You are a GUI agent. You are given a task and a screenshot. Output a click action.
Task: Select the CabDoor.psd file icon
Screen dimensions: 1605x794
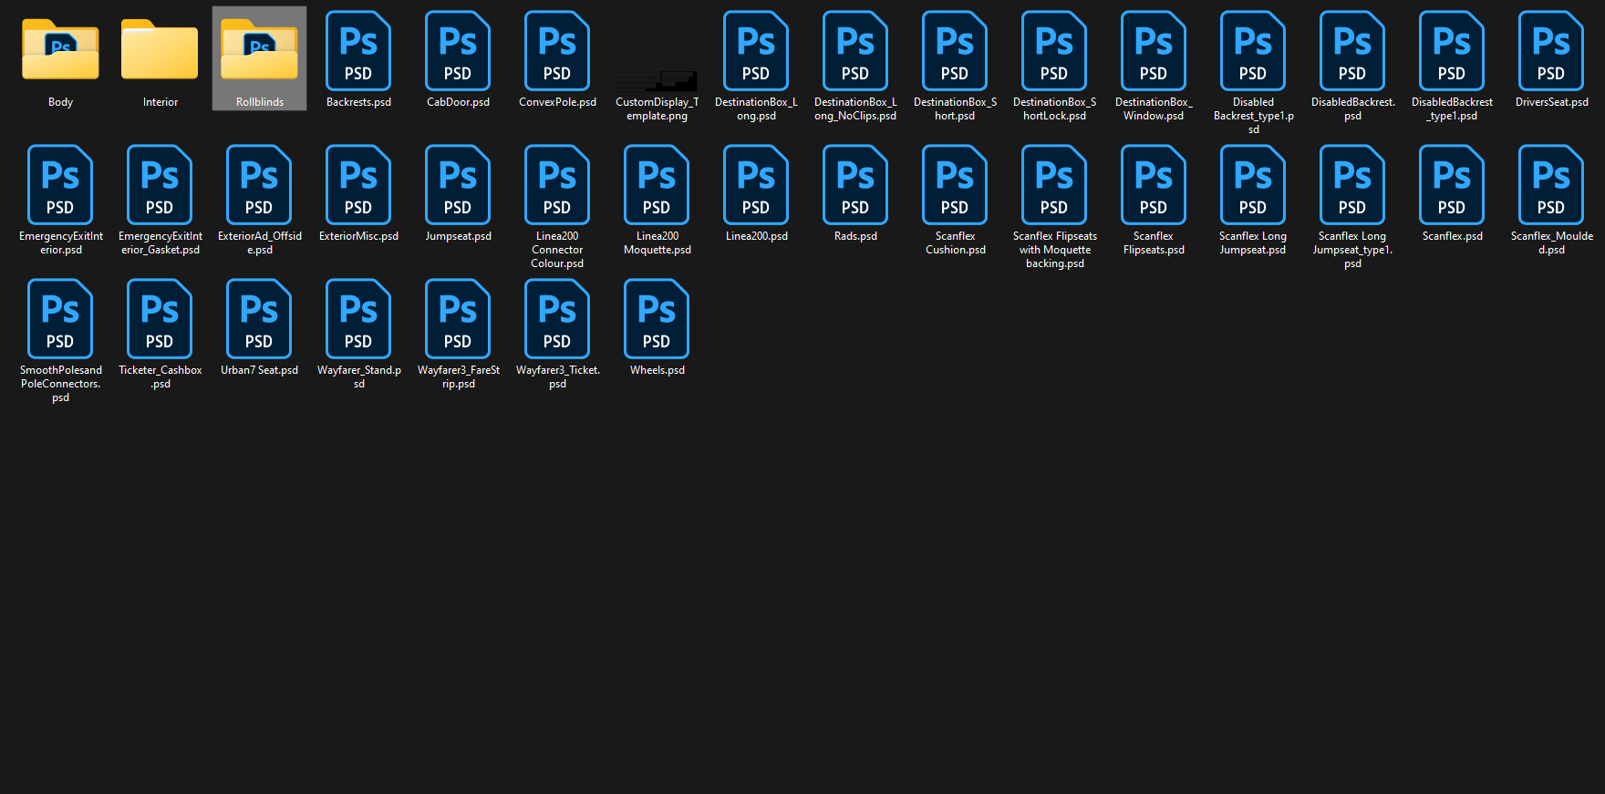[x=458, y=51]
